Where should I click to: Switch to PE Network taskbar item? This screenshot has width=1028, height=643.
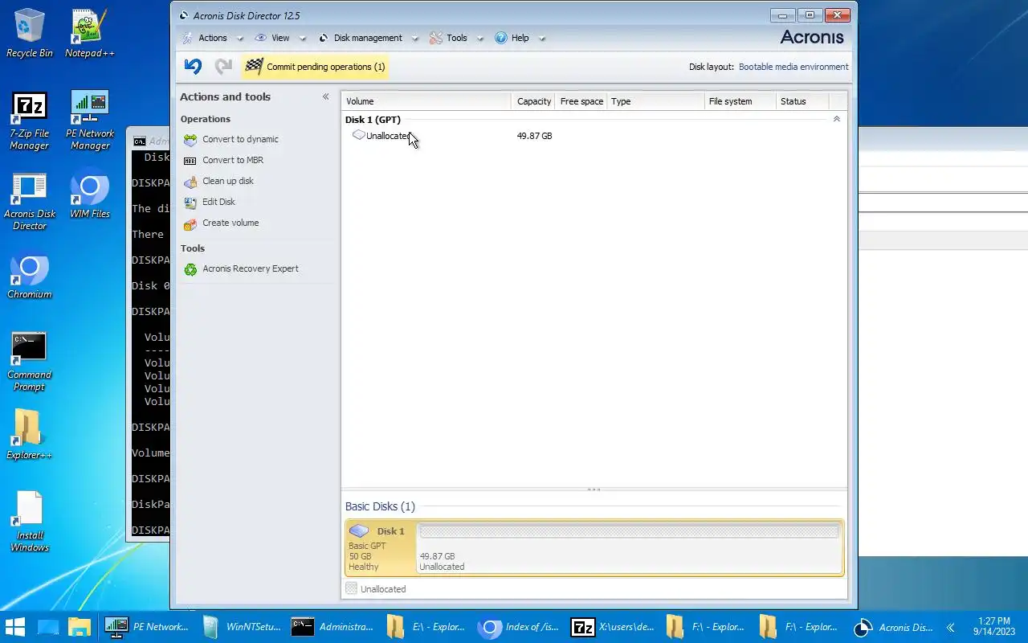[x=147, y=627]
